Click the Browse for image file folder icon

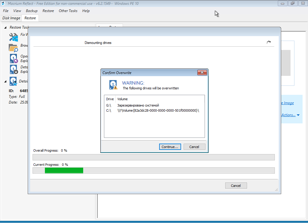coord(13,48)
